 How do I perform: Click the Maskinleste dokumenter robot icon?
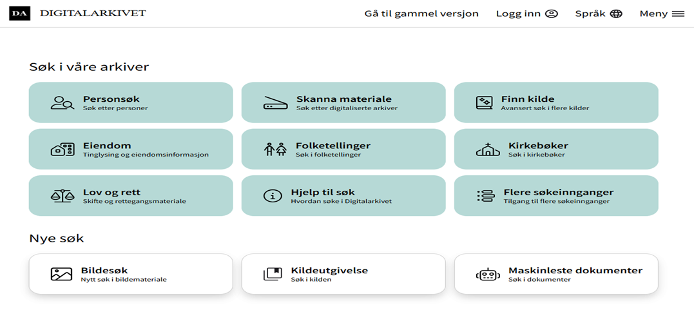tap(488, 275)
